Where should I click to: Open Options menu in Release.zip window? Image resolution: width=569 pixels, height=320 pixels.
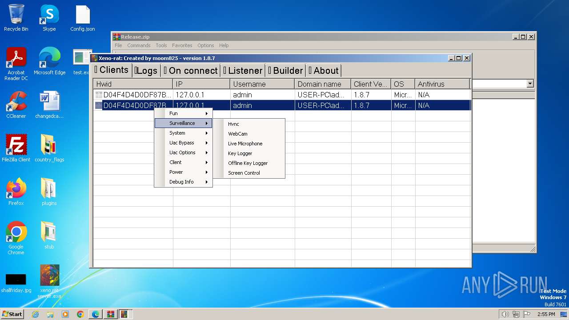(x=206, y=45)
